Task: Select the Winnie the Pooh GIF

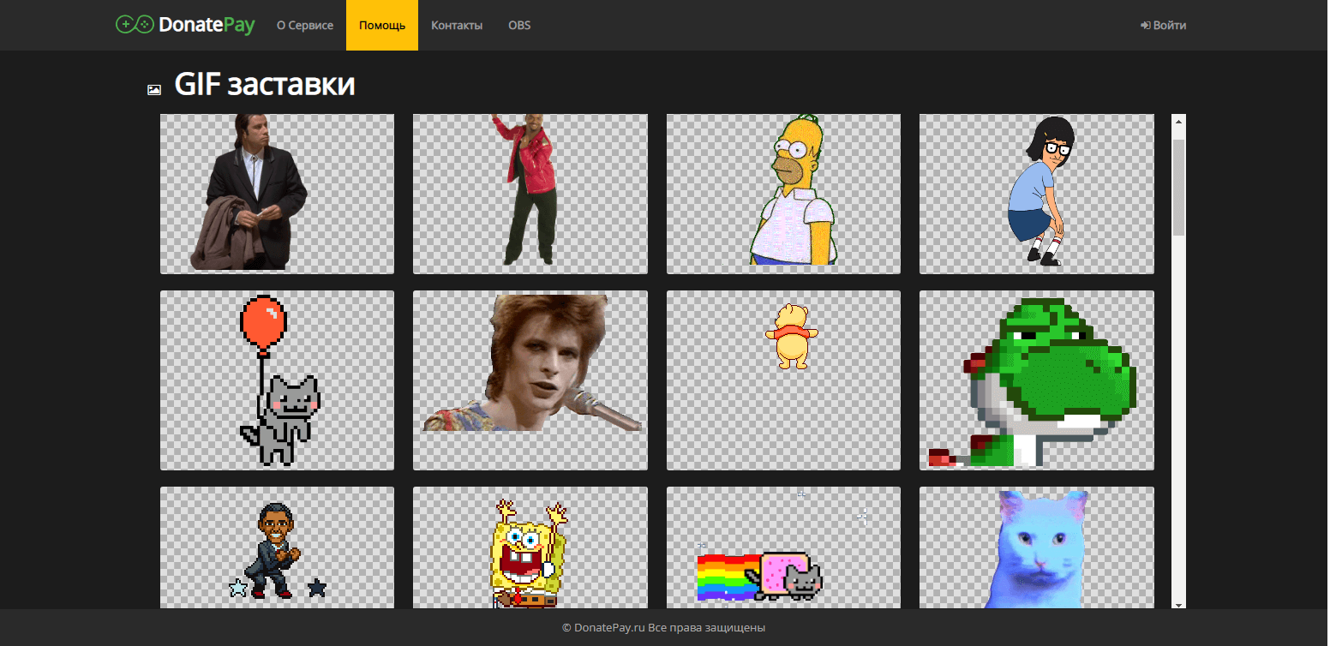Action: (x=783, y=380)
